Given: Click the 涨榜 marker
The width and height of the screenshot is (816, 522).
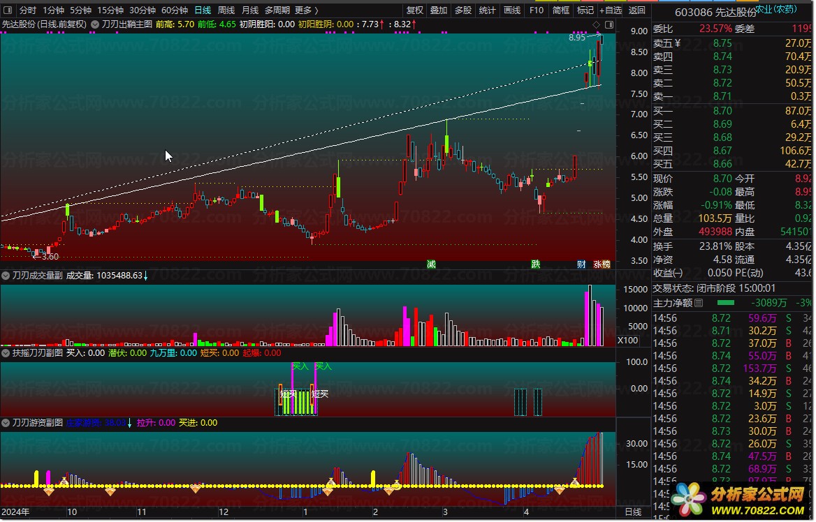Looking at the screenshot, I should pos(602,264).
